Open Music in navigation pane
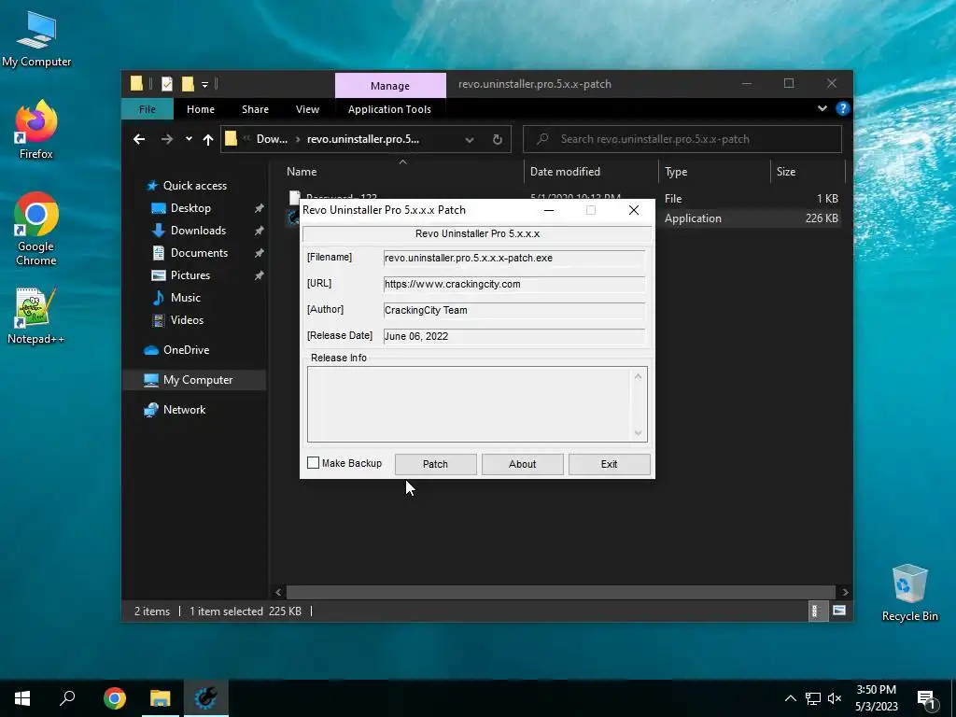The height and width of the screenshot is (717, 956). pyautogui.click(x=186, y=298)
